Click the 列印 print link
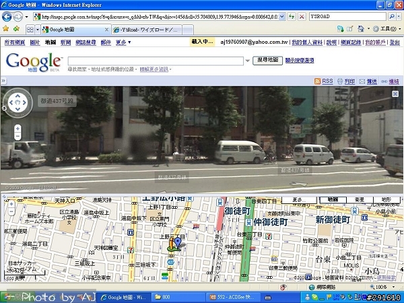 coord(349,81)
